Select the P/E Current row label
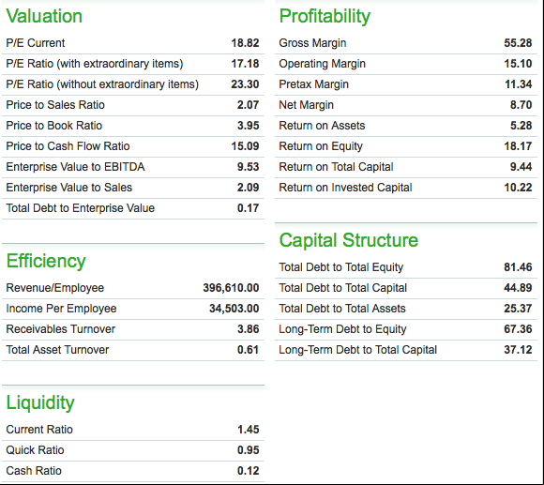This screenshot has width=544, height=485. coord(36,43)
